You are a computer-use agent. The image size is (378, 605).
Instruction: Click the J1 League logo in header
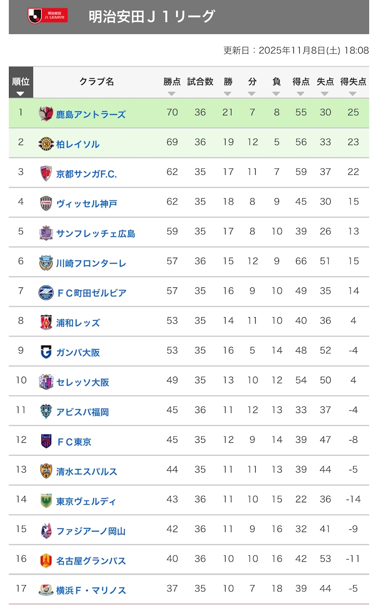click(48, 16)
